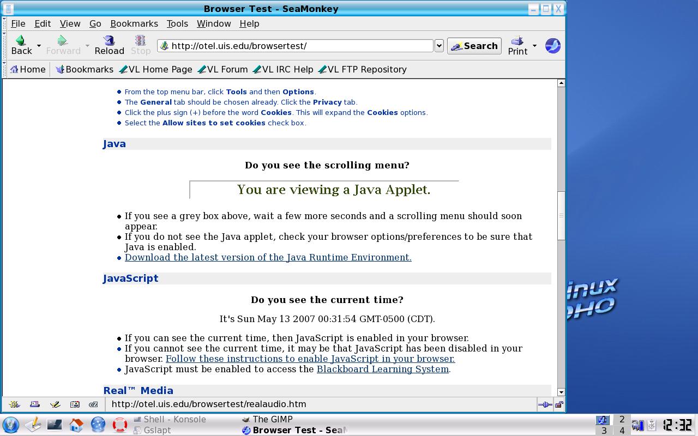Image resolution: width=698 pixels, height=436 pixels.
Task: Open the KDE start menu button
Action: [x=11, y=425]
